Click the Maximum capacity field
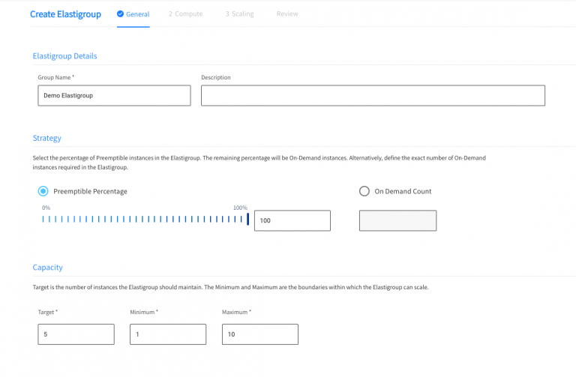Screen dimensions: 576x377 pyautogui.click(x=259, y=334)
